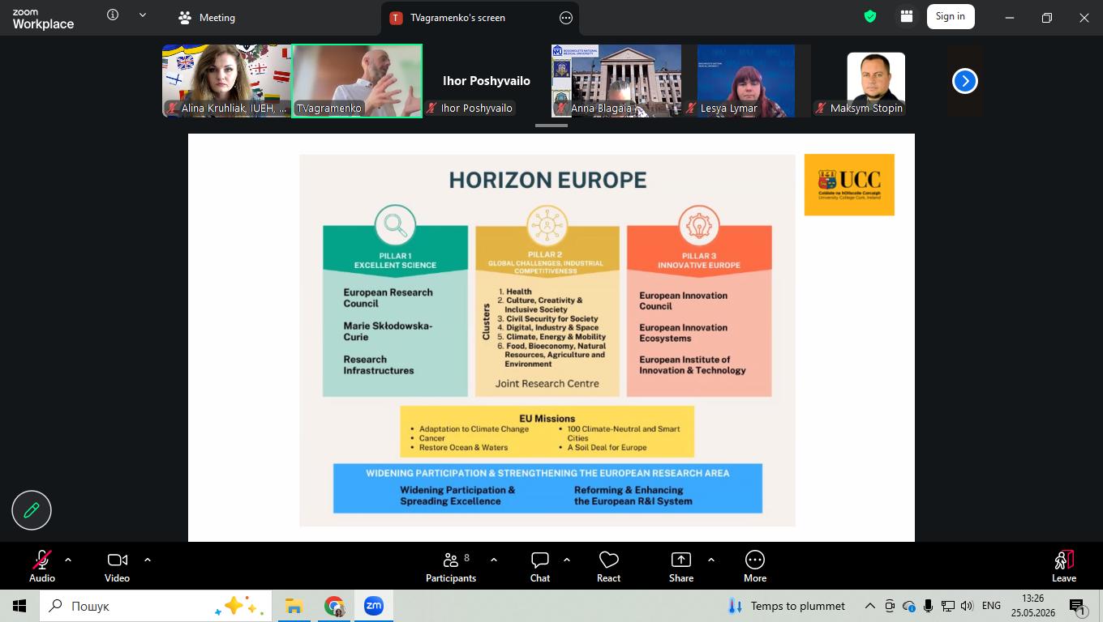Open the meeting information icon
The height and width of the screenshot is (622, 1103).
pos(113,15)
